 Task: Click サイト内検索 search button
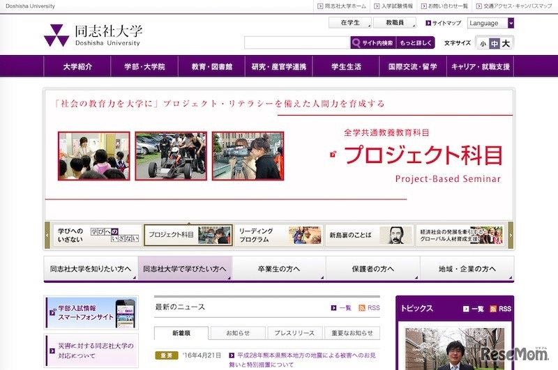373,43
